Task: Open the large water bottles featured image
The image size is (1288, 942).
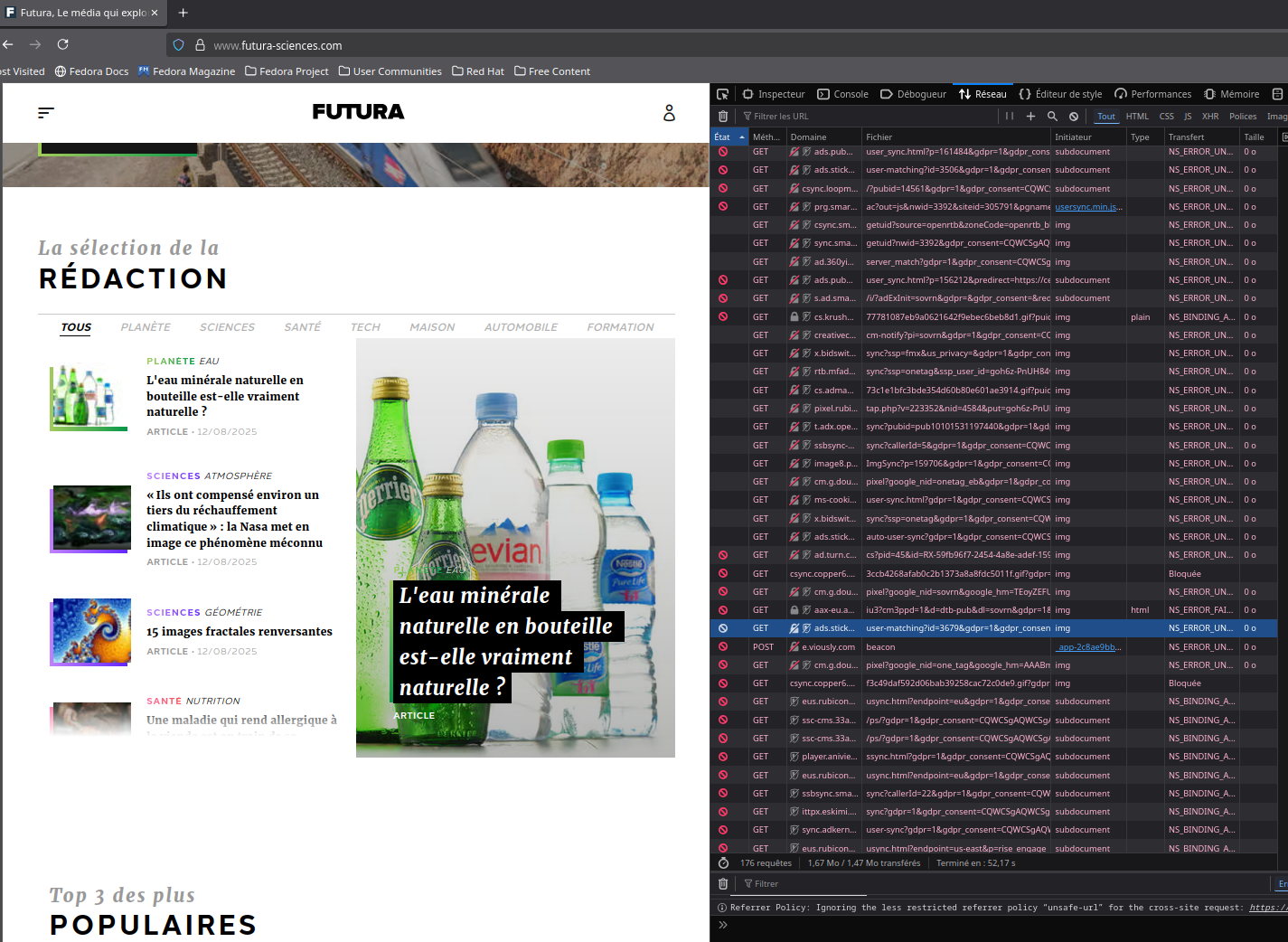Action: tap(515, 548)
